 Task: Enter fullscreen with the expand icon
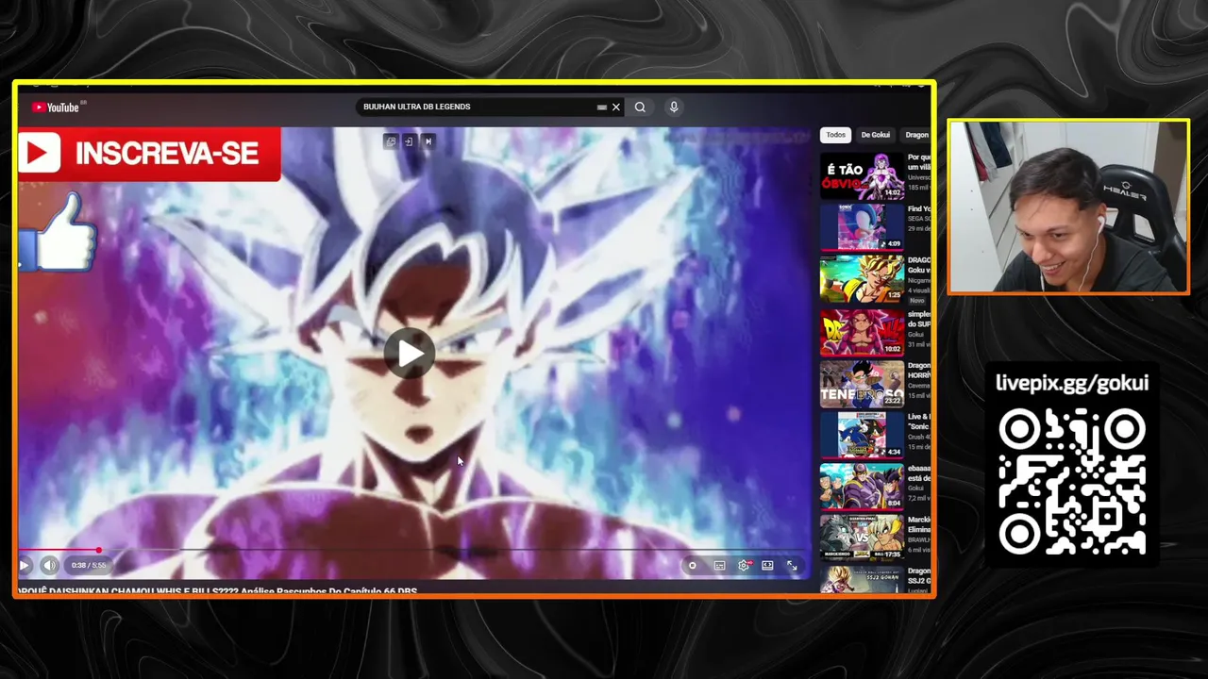click(792, 566)
